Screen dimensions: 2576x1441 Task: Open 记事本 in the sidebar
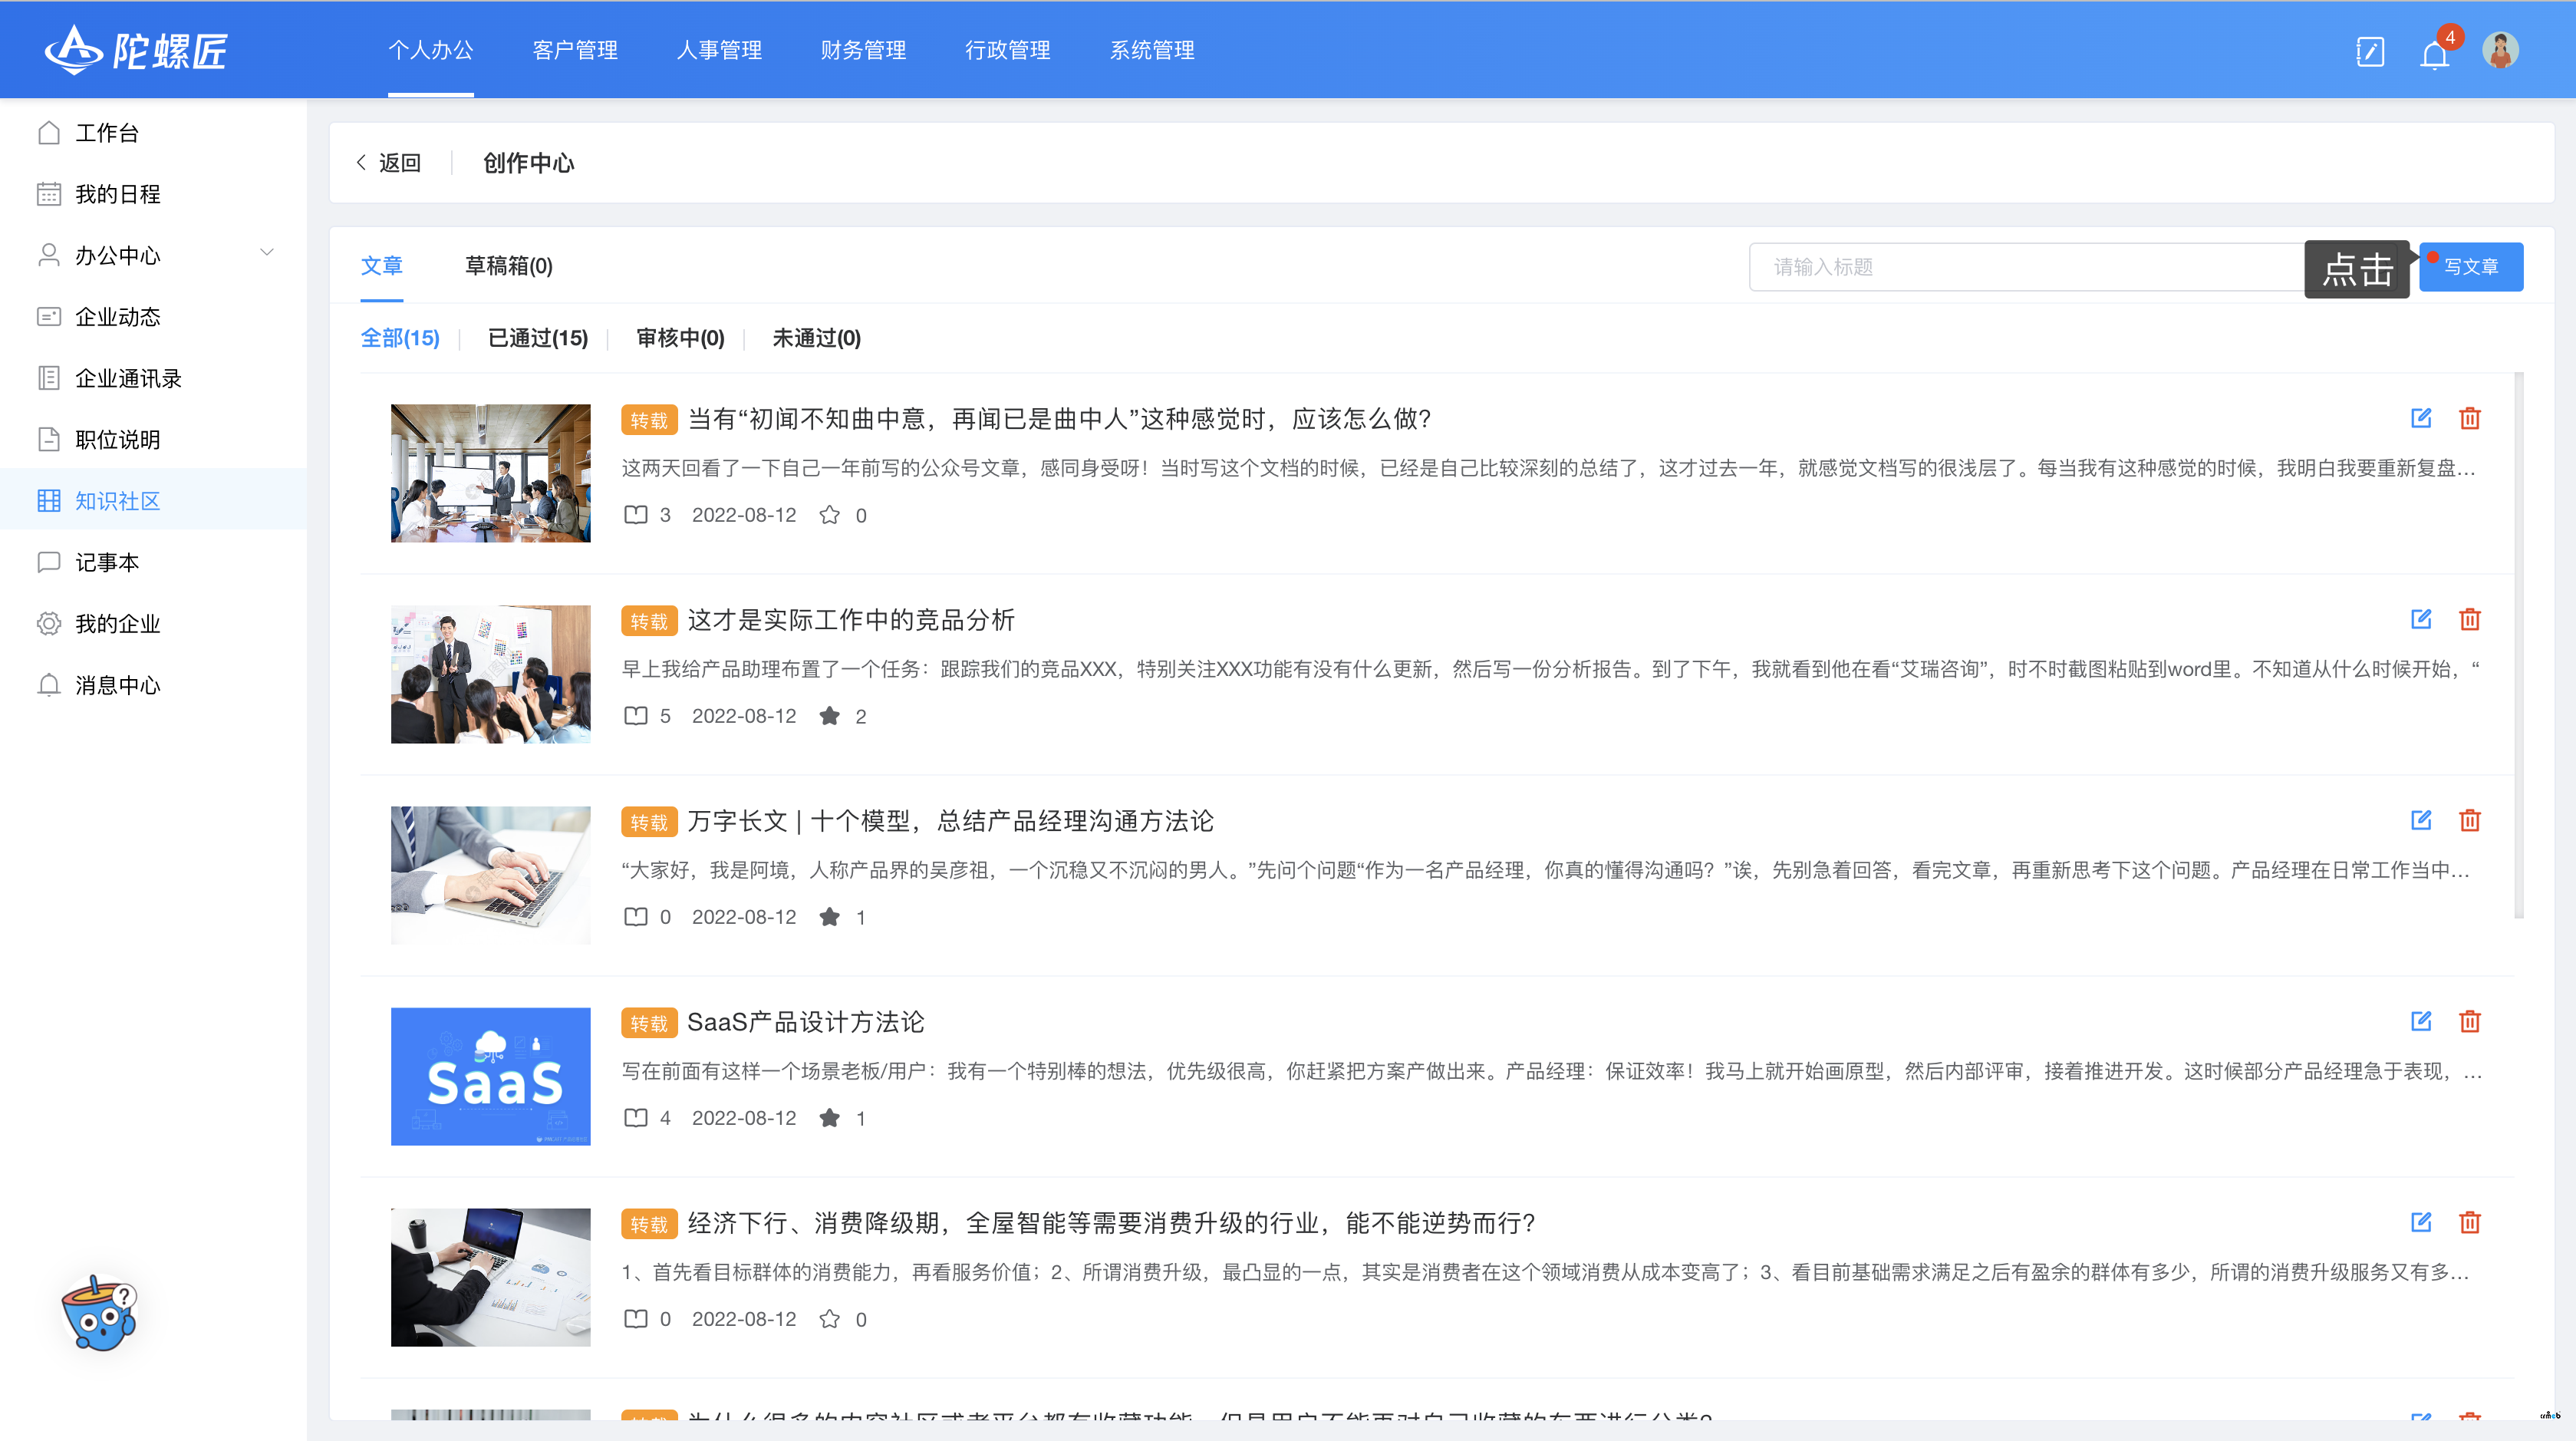[x=154, y=562]
